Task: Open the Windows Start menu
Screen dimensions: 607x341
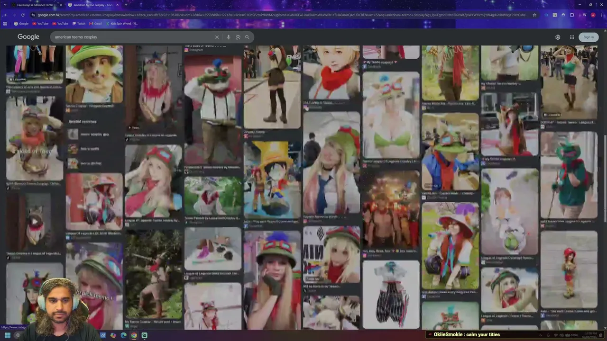Action: point(7,335)
